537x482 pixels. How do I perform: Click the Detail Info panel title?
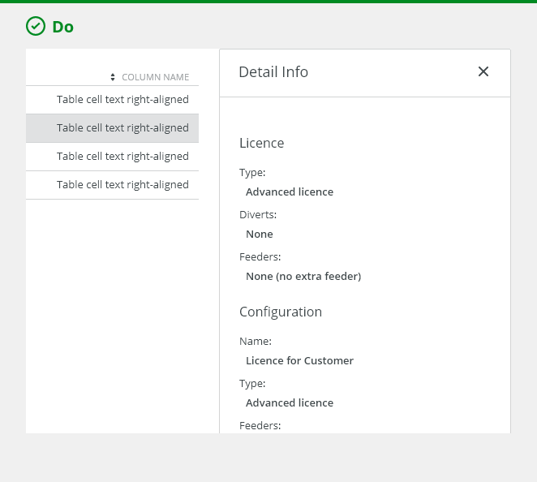(273, 72)
